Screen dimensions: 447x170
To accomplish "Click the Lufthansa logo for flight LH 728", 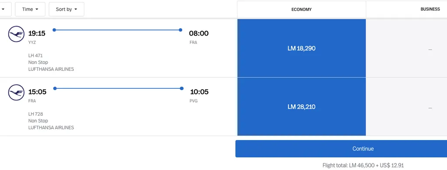I will (16, 93).
